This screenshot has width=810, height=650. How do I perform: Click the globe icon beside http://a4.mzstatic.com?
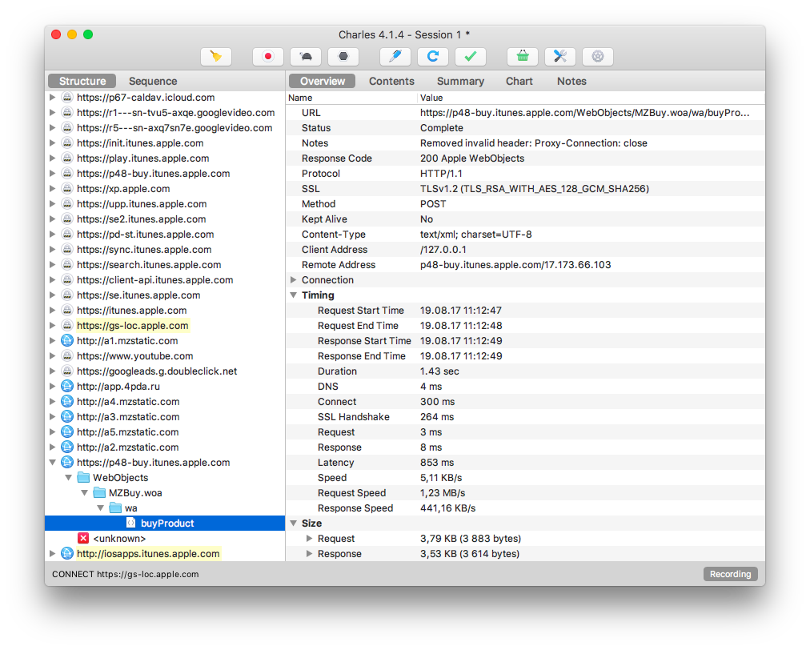click(67, 402)
